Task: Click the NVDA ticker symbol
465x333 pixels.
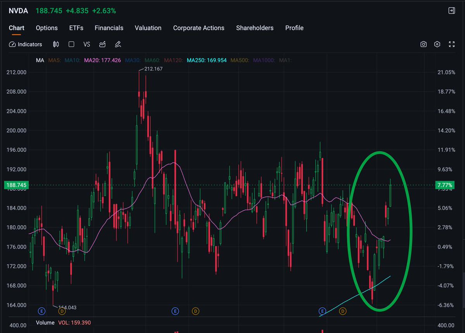Action: coord(18,11)
